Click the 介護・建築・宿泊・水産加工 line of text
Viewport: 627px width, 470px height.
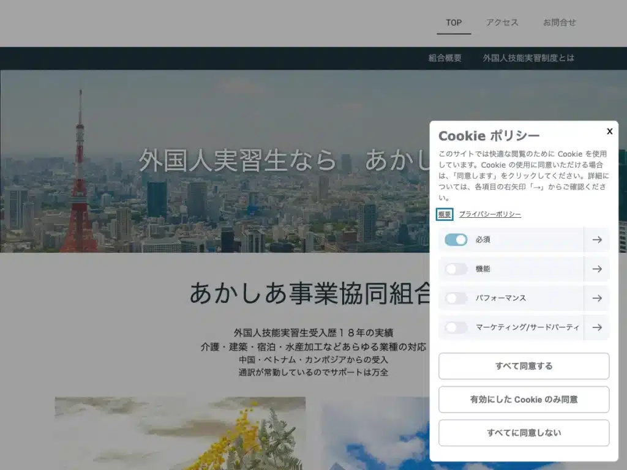coord(313,347)
